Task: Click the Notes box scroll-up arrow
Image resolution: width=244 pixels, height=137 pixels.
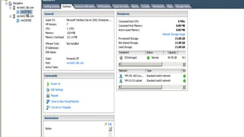Action: pos(110,129)
